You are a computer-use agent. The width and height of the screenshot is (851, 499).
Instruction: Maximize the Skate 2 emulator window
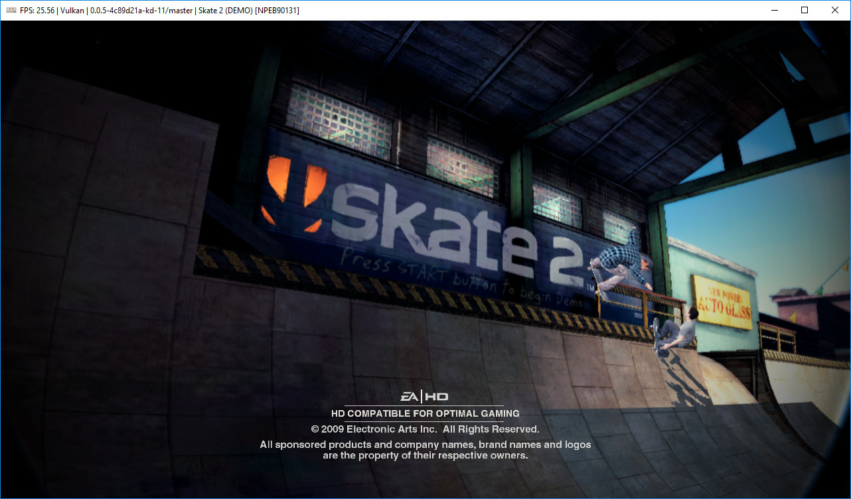[805, 10]
